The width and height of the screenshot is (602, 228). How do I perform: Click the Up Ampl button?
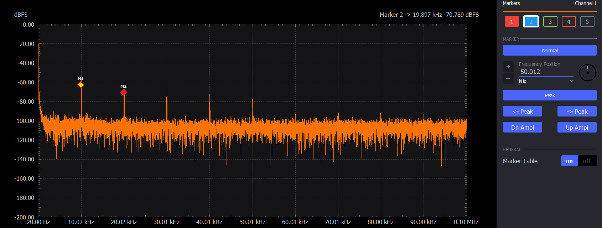577,128
